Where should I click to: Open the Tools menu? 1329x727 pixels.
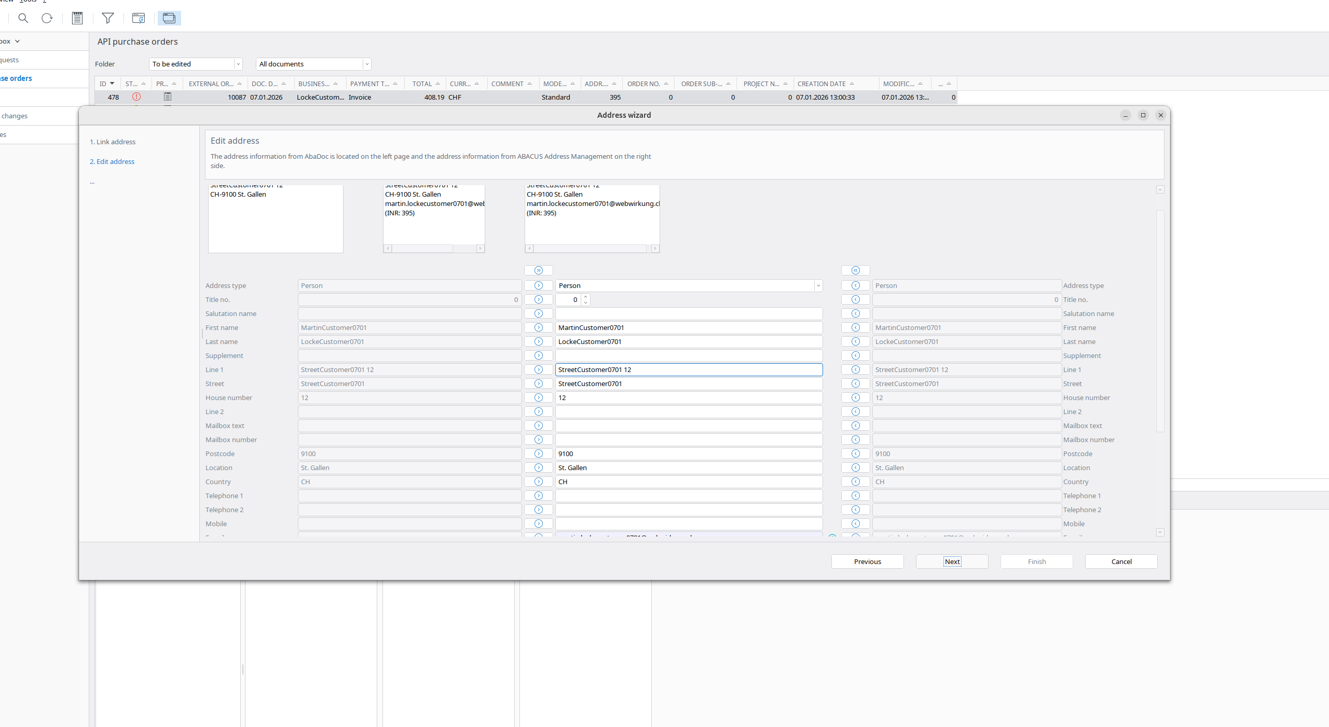[x=27, y=1]
